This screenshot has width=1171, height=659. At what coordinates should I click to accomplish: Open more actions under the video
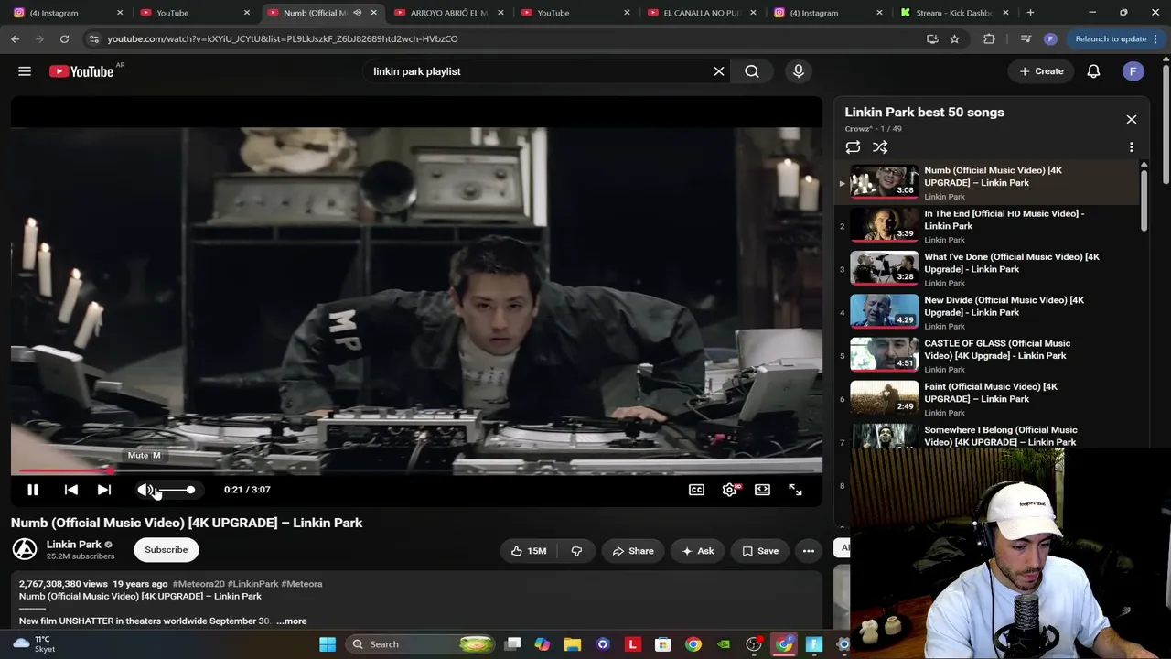tap(809, 551)
